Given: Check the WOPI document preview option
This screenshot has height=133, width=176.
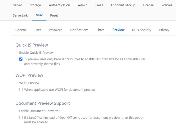Looking at the screenshot, I should pyautogui.click(x=21, y=90).
